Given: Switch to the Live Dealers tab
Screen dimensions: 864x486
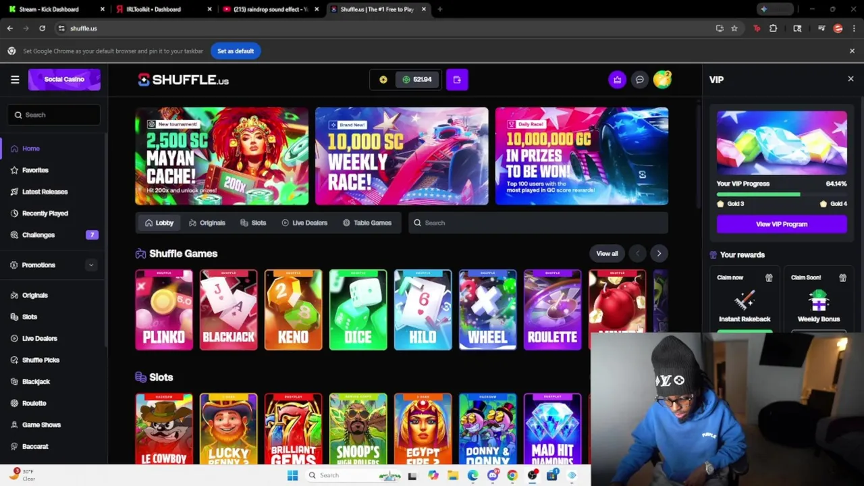Looking at the screenshot, I should (304, 223).
